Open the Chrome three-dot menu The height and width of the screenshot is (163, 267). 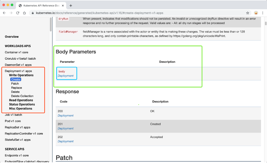(x=262, y=13)
